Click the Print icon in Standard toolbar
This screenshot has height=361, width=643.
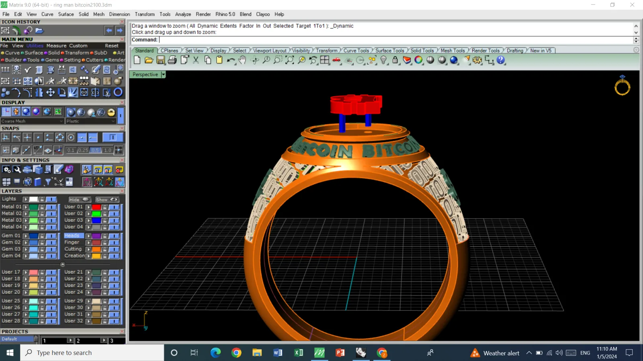pyautogui.click(x=172, y=60)
